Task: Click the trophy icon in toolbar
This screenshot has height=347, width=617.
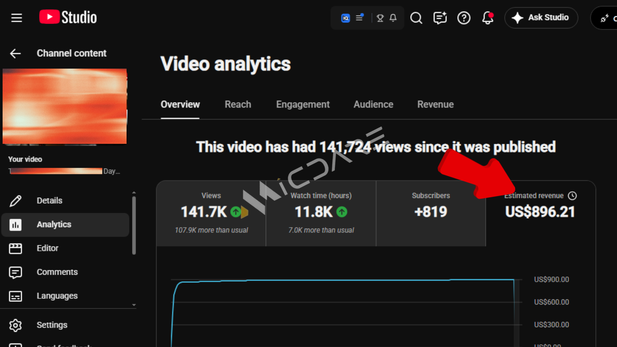Action: (x=380, y=18)
